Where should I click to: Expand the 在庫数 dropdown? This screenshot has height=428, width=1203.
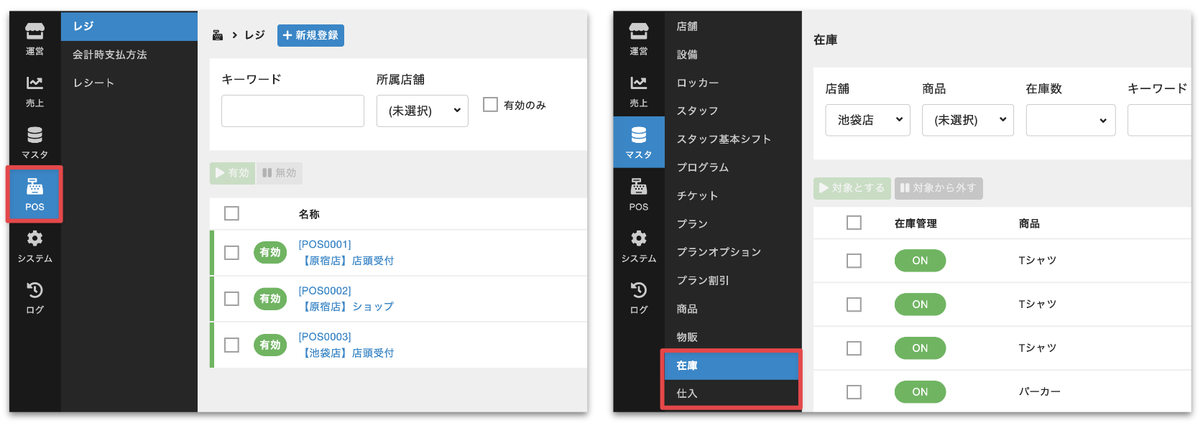[x=1070, y=121]
